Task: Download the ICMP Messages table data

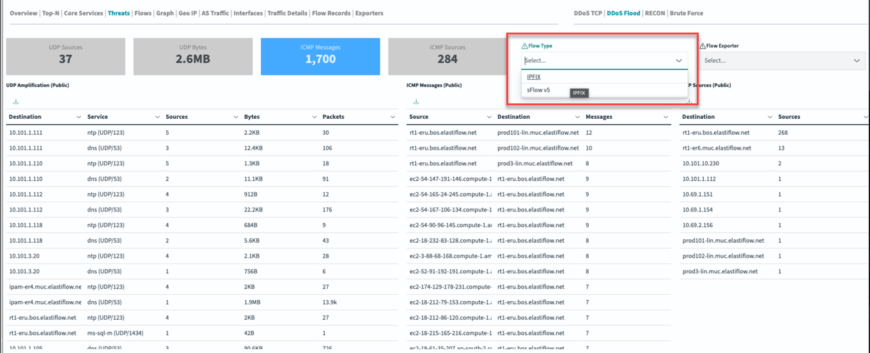Action: pyautogui.click(x=416, y=101)
